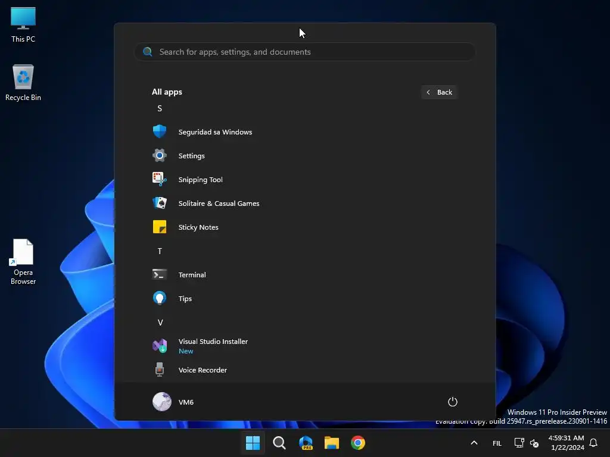This screenshot has width=610, height=457.
Task: Click the Windows Start button on taskbar
Action: [253, 443]
